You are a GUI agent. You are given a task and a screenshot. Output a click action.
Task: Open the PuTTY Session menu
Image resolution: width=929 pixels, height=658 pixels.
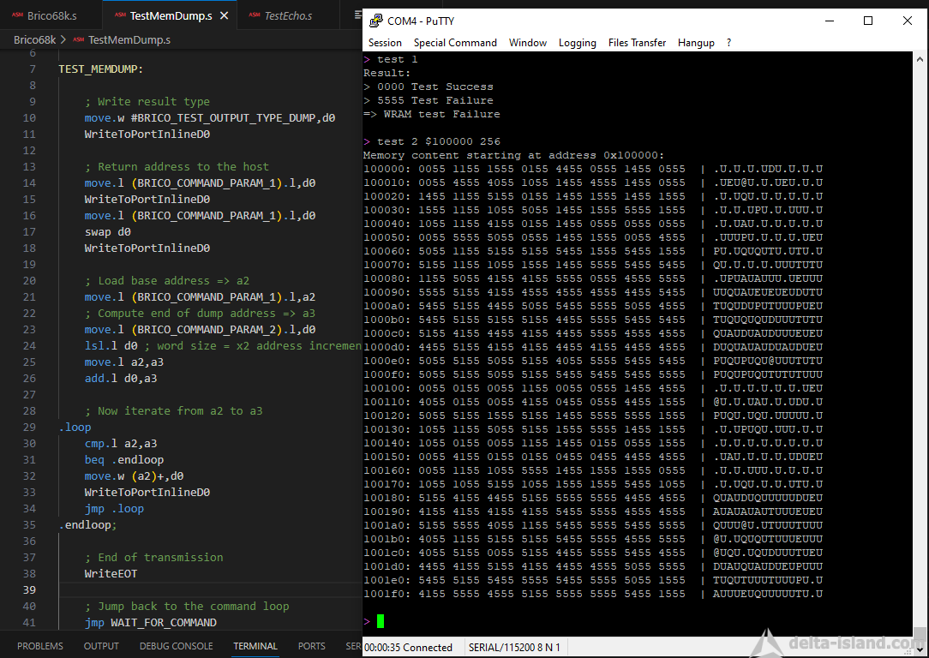(385, 43)
